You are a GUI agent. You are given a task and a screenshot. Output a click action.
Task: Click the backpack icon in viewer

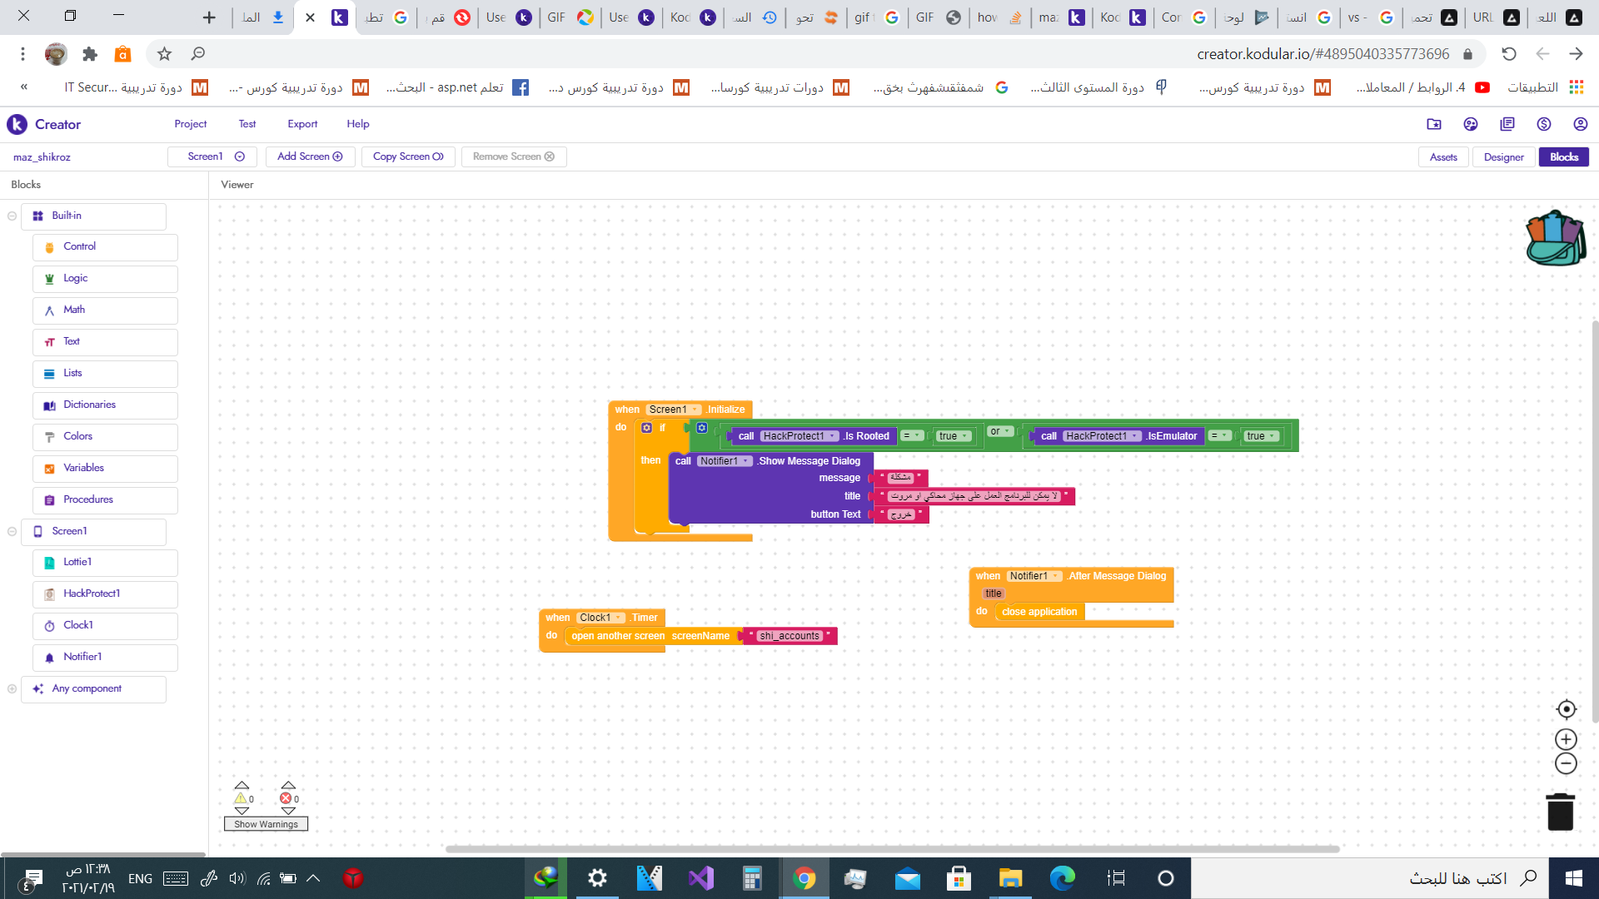point(1556,238)
